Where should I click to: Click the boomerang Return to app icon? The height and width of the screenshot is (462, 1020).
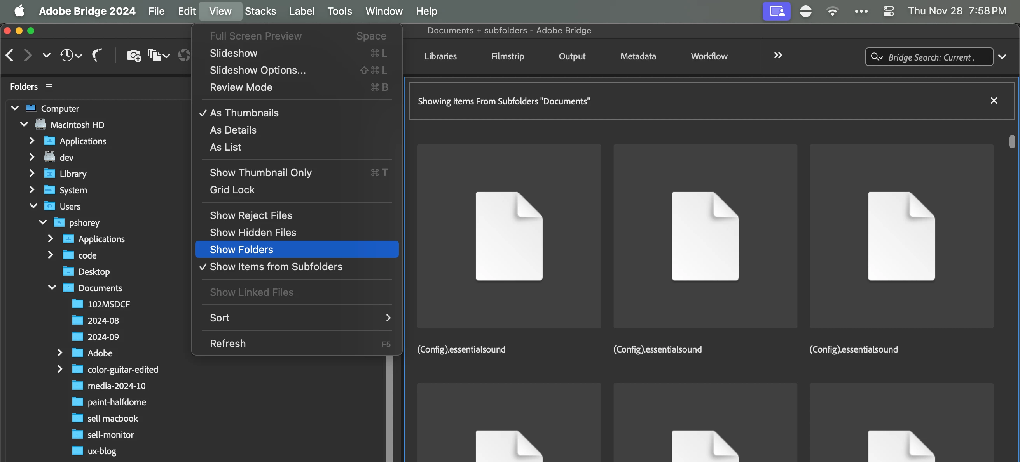pos(97,56)
